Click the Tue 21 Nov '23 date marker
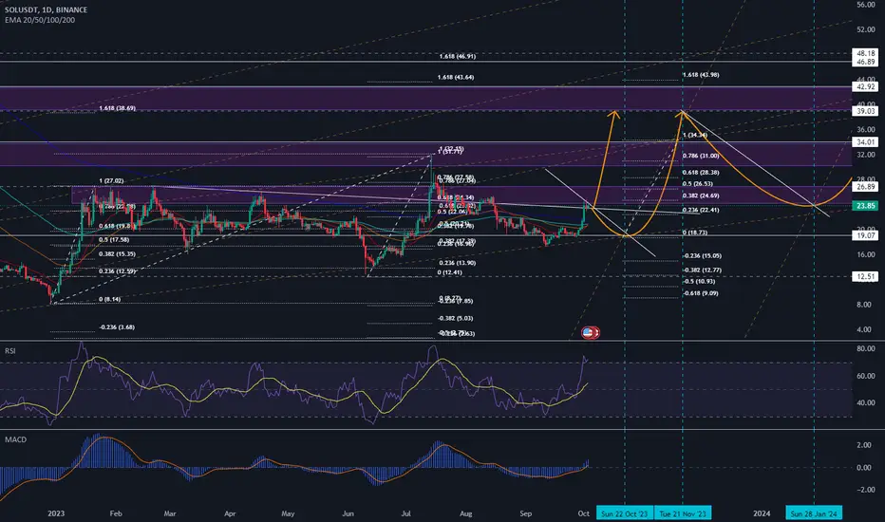The image size is (885, 522). (x=683, y=513)
